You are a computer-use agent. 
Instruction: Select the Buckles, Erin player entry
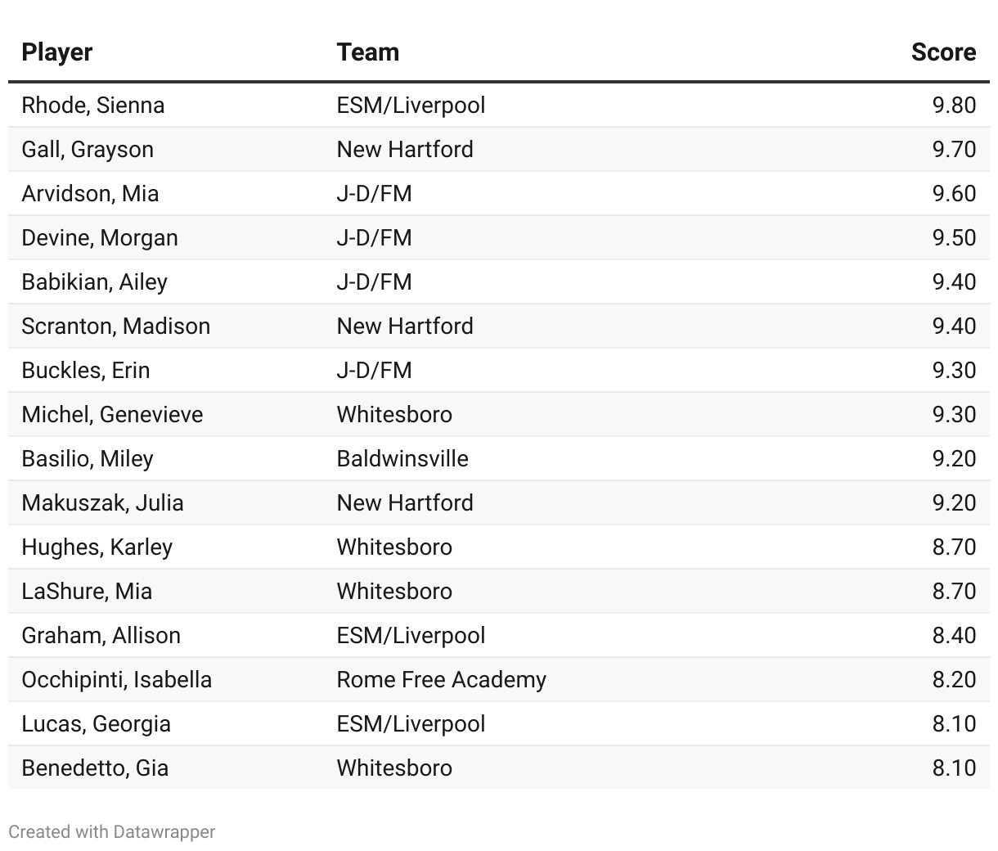pos(86,371)
